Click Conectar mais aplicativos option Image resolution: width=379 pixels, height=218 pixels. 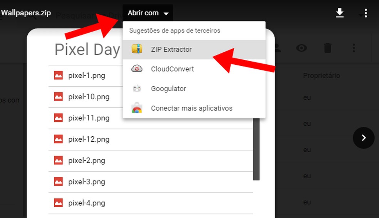tap(191, 108)
